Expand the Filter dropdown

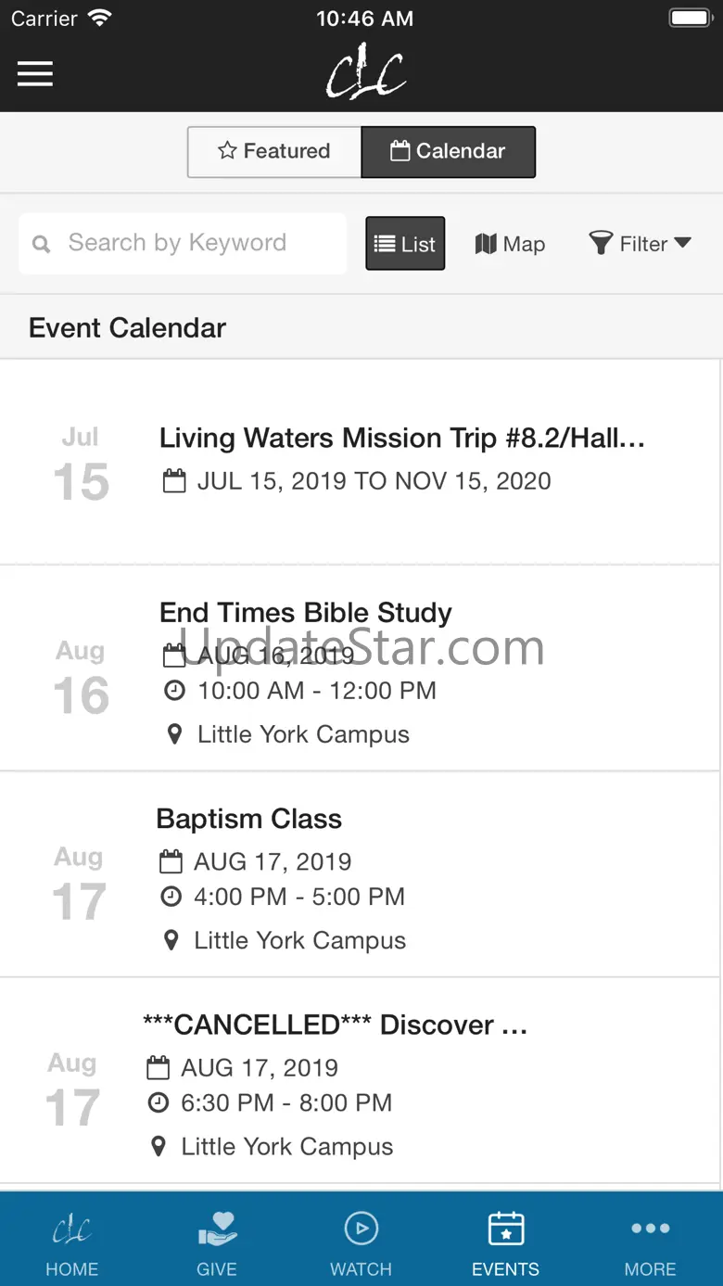click(641, 244)
